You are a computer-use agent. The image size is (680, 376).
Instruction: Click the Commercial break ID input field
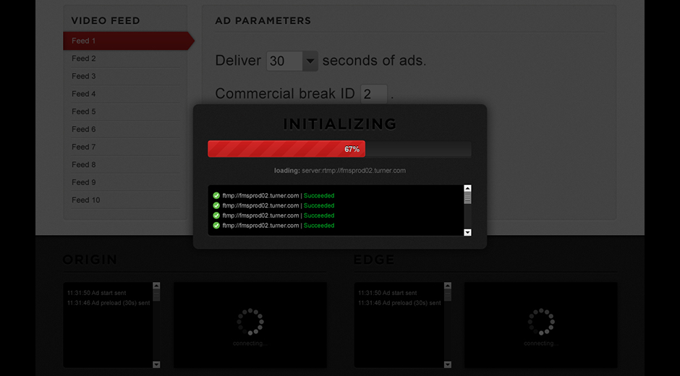(374, 94)
